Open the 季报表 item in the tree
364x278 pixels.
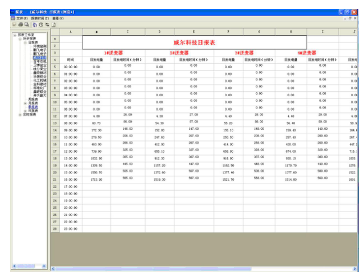click(x=33, y=107)
